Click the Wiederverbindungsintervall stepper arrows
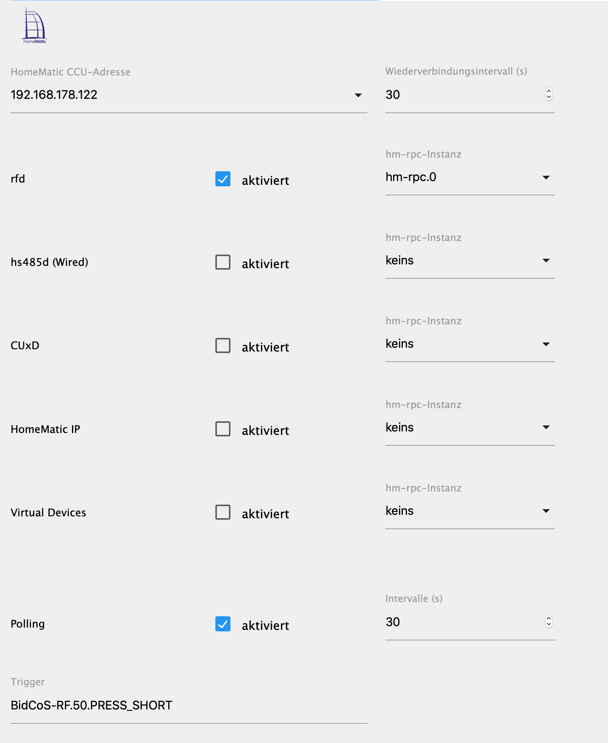 (549, 94)
